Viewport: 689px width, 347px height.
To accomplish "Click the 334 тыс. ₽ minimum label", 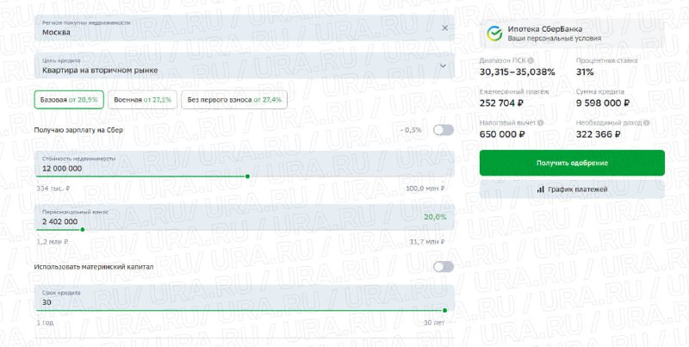I will coord(53,189).
